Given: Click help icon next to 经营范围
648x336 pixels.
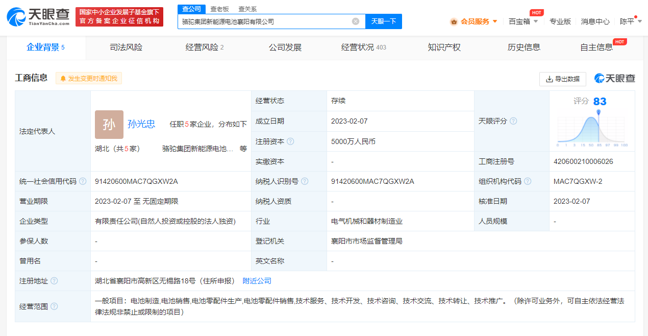Looking at the screenshot, I should pos(54,306).
